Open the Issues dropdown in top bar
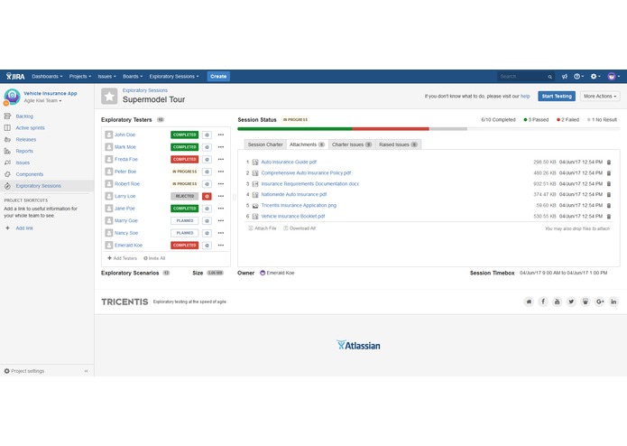The height and width of the screenshot is (446, 627). [x=106, y=77]
